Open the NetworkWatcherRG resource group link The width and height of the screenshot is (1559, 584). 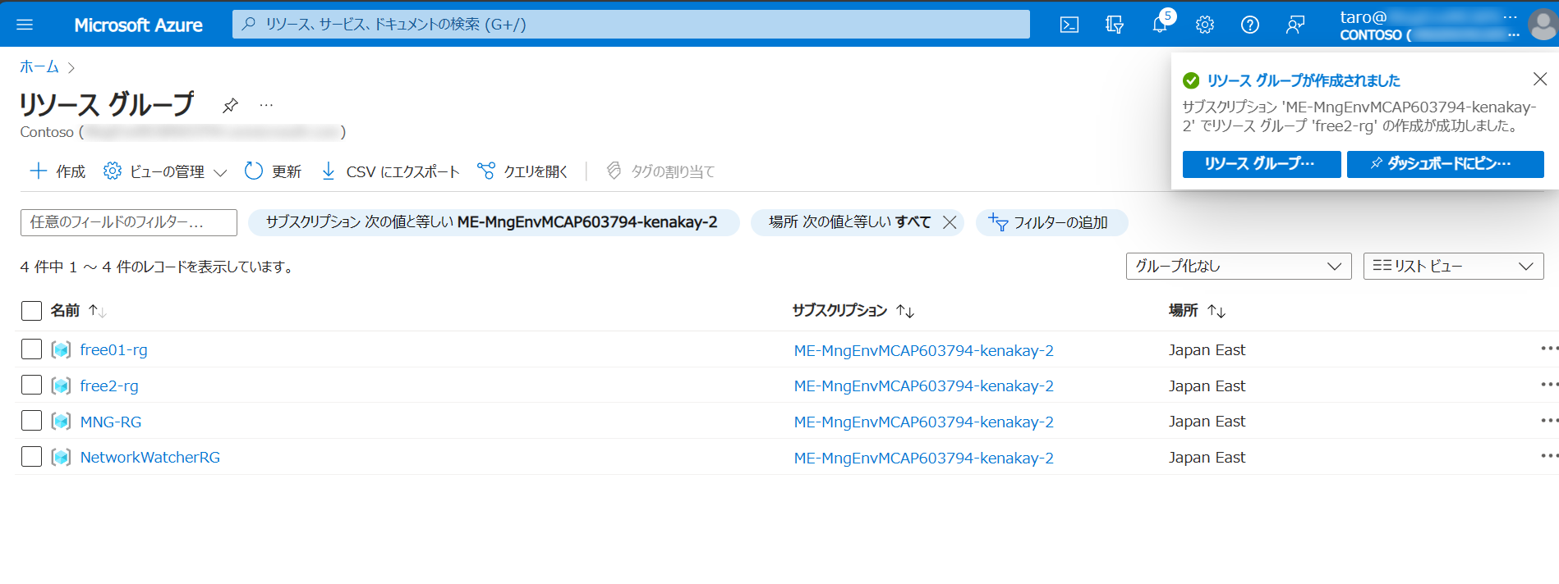click(x=150, y=457)
